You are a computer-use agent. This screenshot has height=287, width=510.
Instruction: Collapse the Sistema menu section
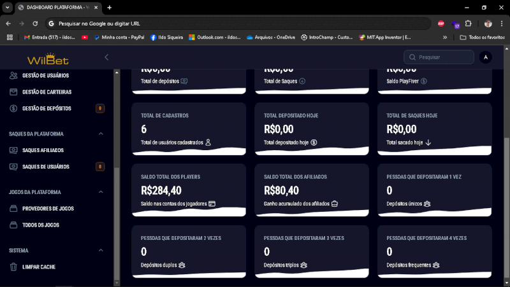[x=101, y=251]
